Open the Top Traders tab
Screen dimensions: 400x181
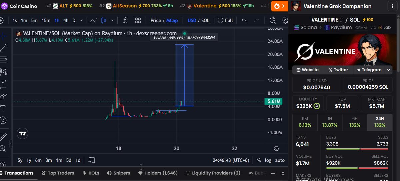coord(57,173)
